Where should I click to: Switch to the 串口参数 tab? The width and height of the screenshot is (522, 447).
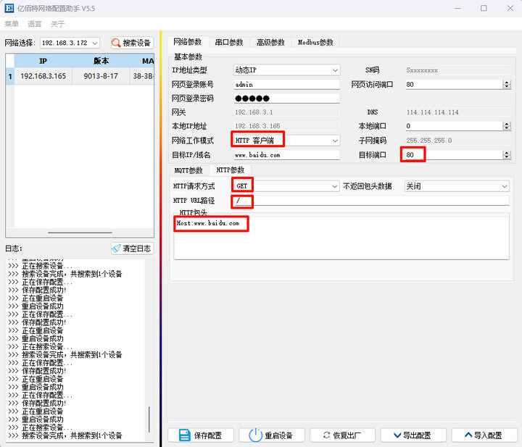230,42
